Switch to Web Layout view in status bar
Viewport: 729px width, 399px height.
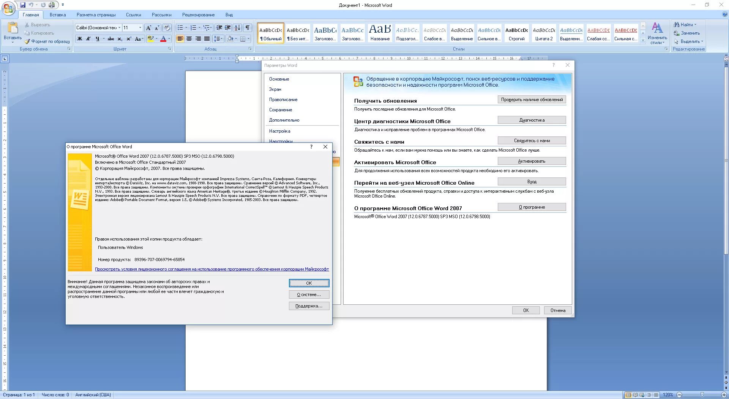(642, 395)
